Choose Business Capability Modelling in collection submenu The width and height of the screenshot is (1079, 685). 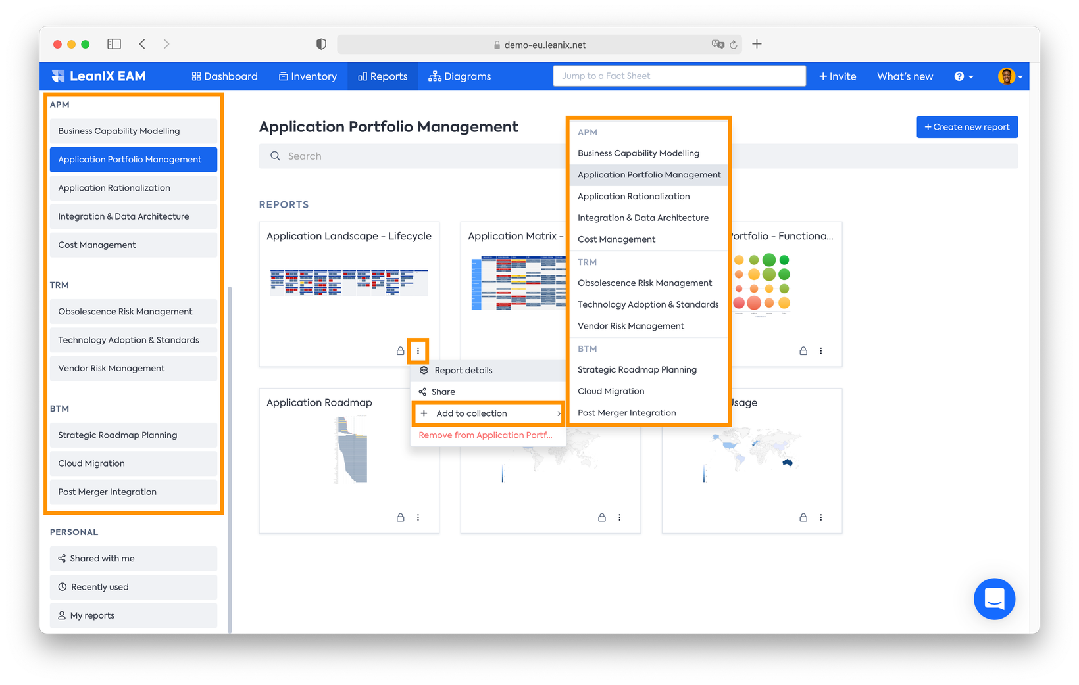point(649,153)
